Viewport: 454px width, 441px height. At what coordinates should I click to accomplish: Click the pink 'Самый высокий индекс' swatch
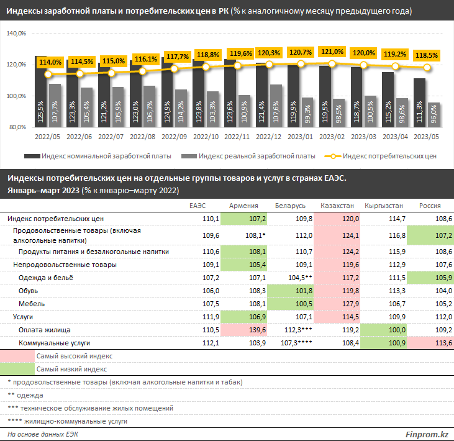(x=17, y=356)
